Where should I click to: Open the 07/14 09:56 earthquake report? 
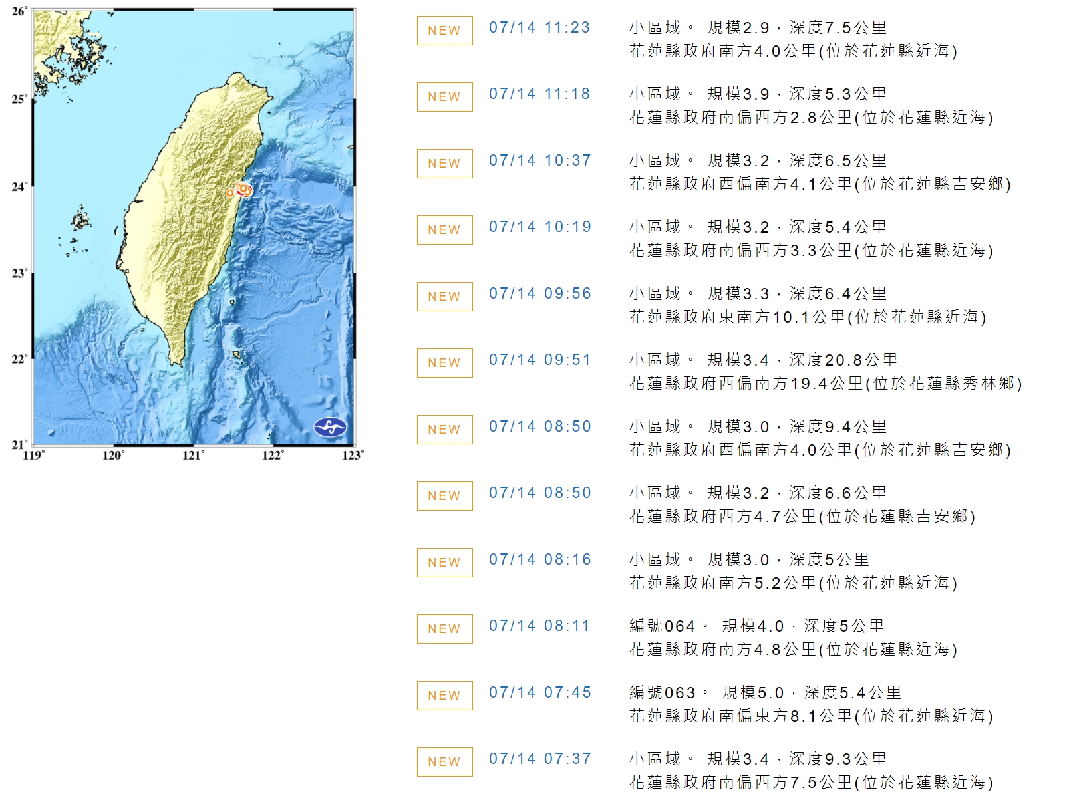540,294
